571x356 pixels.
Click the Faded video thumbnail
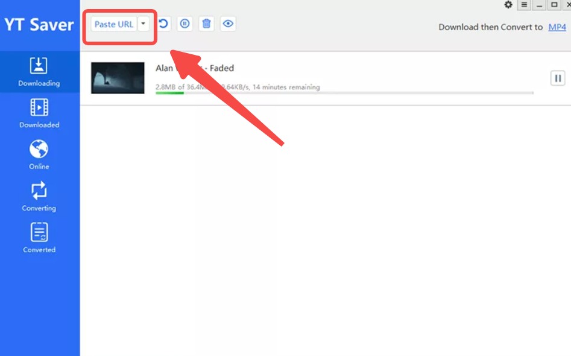pyautogui.click(x=118, y=78)
